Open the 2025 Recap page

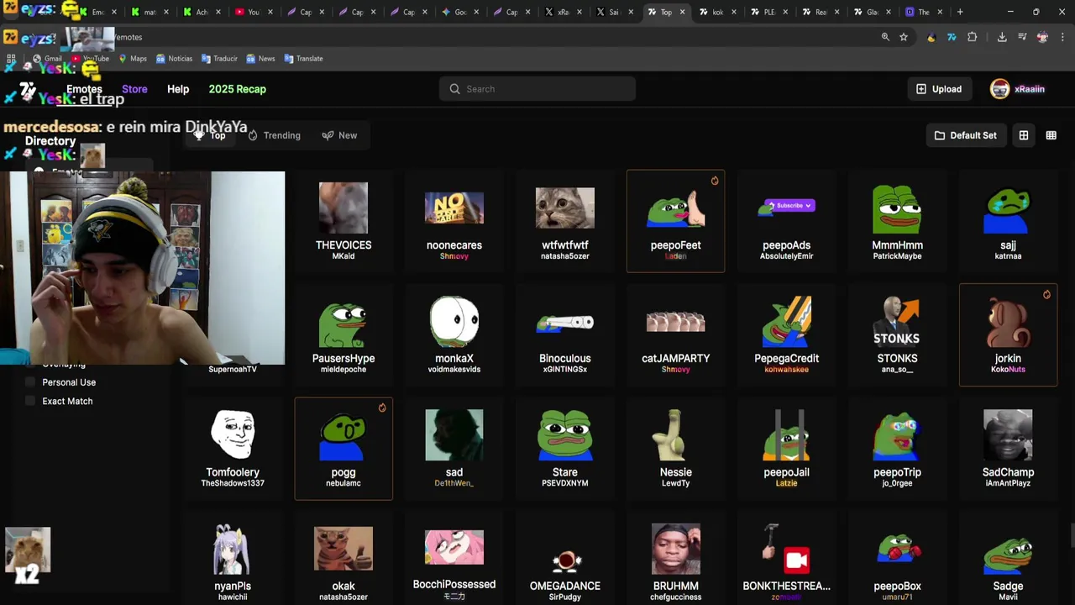click(237, 89)
